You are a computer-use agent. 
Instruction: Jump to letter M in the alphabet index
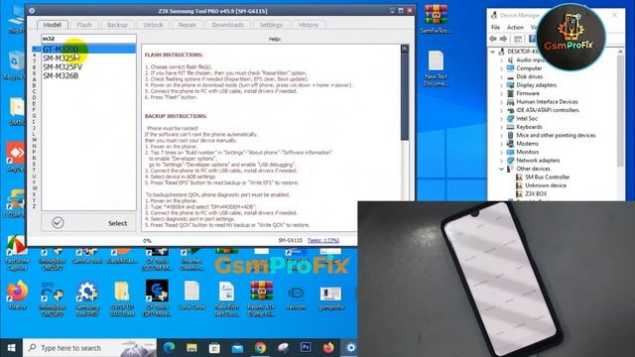coord(34,140)
